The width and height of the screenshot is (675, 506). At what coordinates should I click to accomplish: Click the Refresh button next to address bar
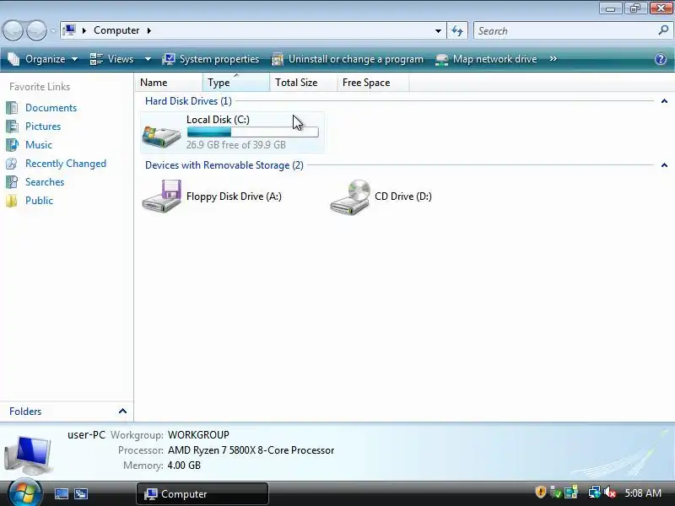pos(457,30)
